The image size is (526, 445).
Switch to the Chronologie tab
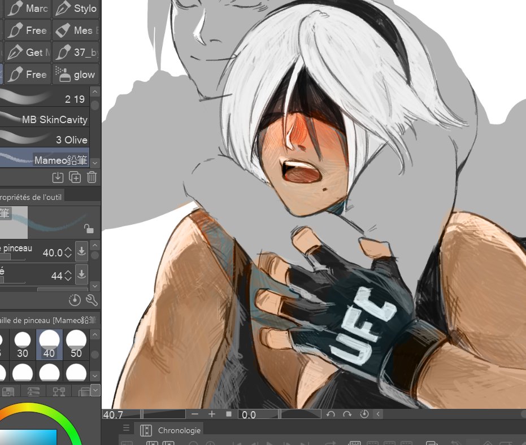pyautogui.click(x=169, y=430)
